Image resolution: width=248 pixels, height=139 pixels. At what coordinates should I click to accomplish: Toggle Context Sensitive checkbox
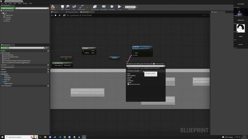point(154,64)
